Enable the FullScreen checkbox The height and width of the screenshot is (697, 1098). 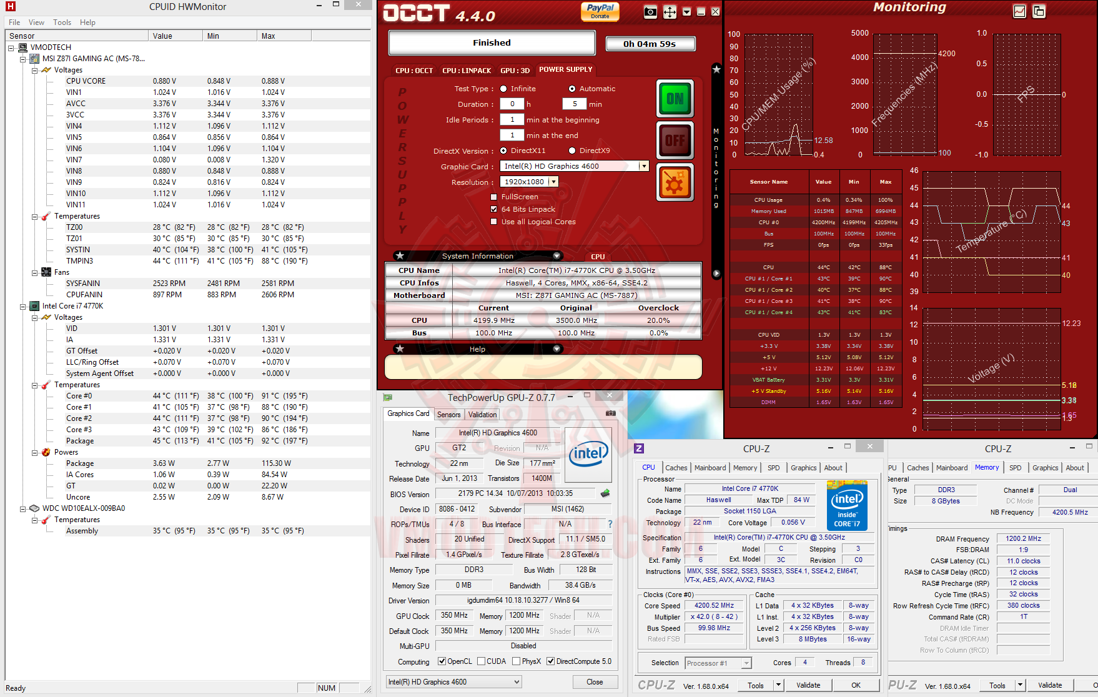point(494,197)
